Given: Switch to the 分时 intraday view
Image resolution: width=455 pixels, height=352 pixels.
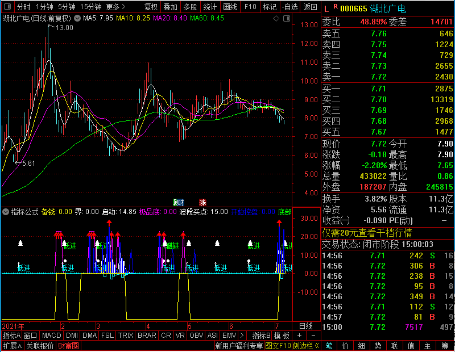Looking at the screenshot, I should coord(23,7).
